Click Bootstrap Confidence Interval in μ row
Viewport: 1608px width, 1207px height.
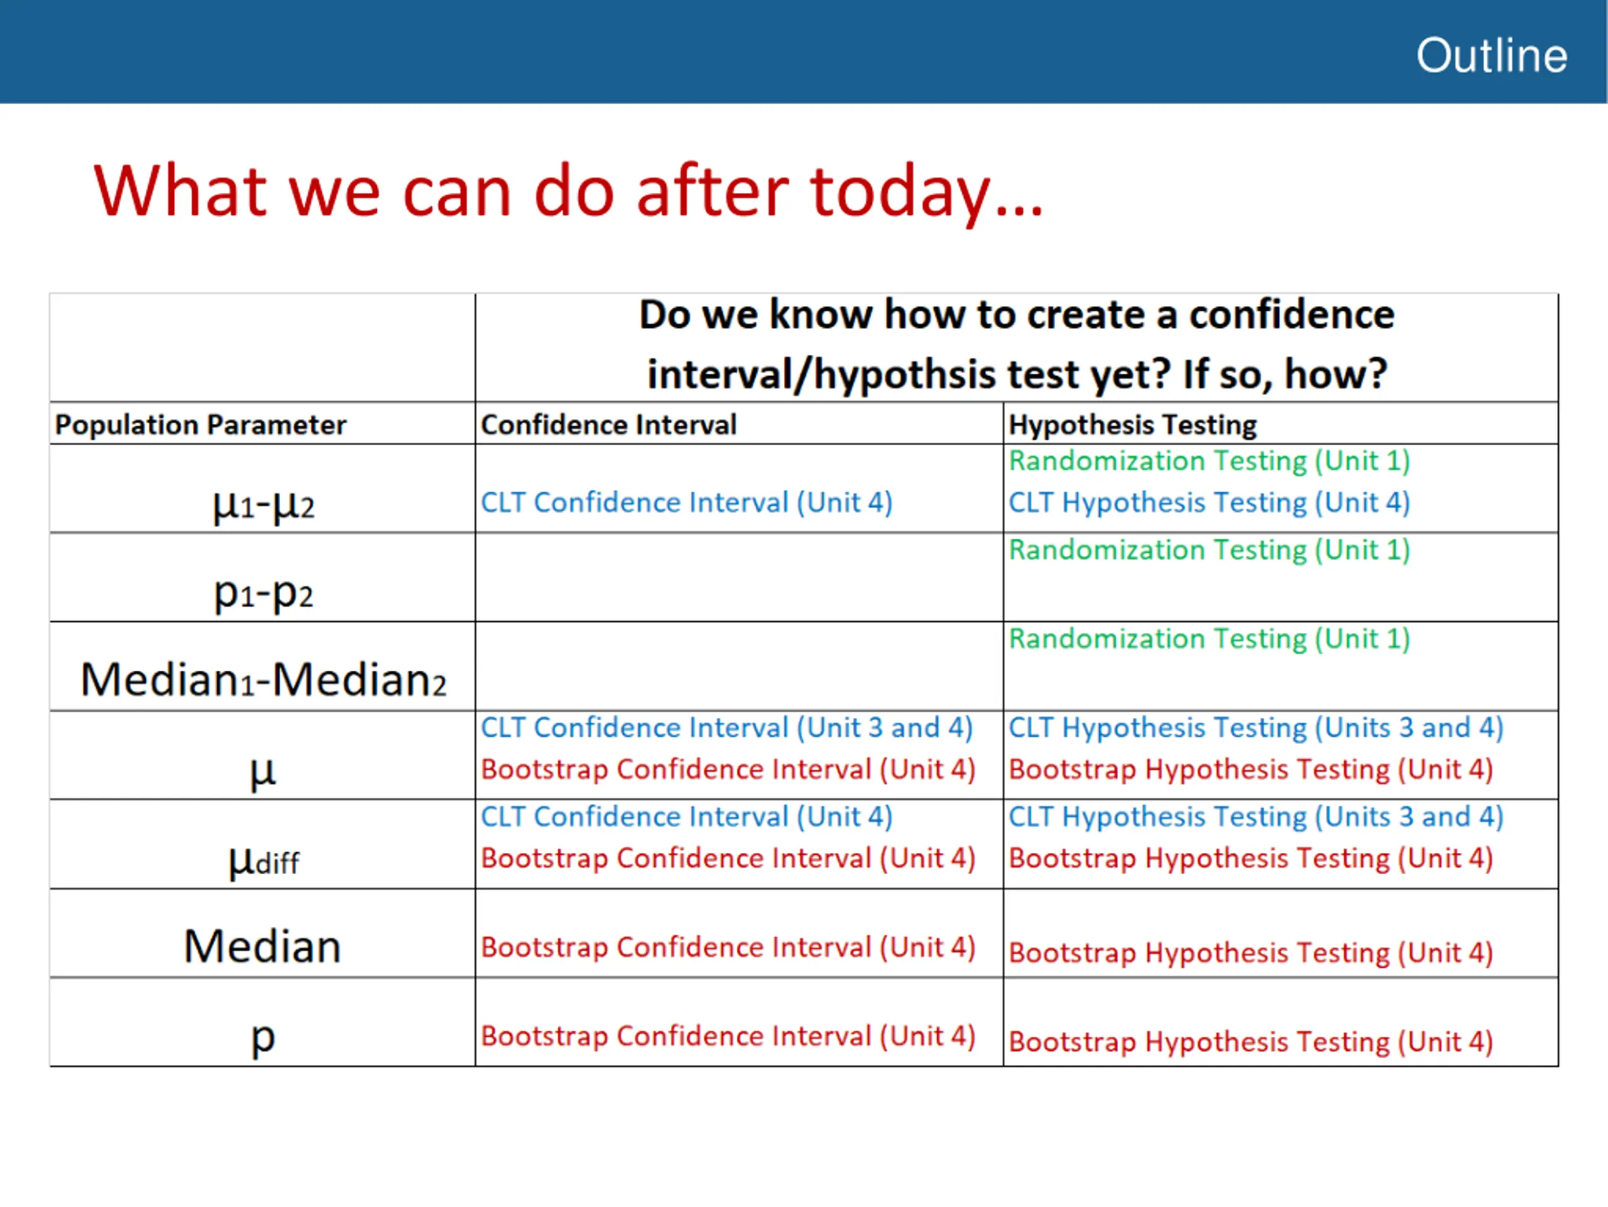click(x=729, y=769)
